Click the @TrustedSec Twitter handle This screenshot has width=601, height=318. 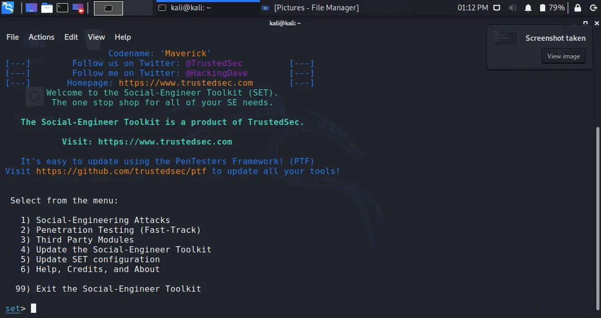(x=214, y=63)
